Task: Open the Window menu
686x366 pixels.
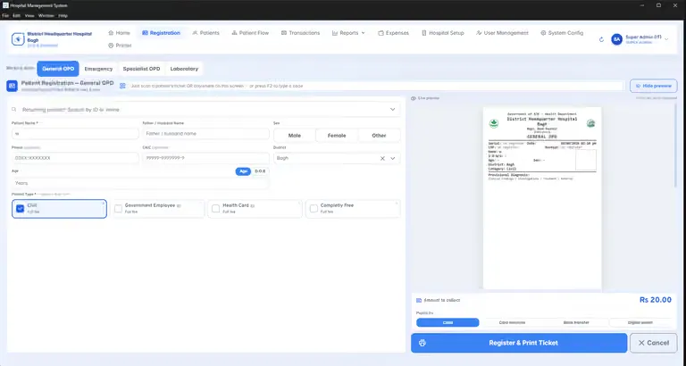Action: pyautogui.click(x=46, y=15)
